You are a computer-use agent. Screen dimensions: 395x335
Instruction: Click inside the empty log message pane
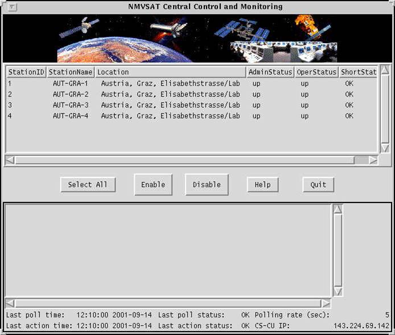168,250
